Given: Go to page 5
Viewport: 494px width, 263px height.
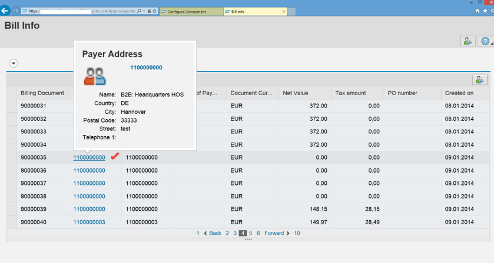Looking at the screenshot, I should (x=250, y=233).
